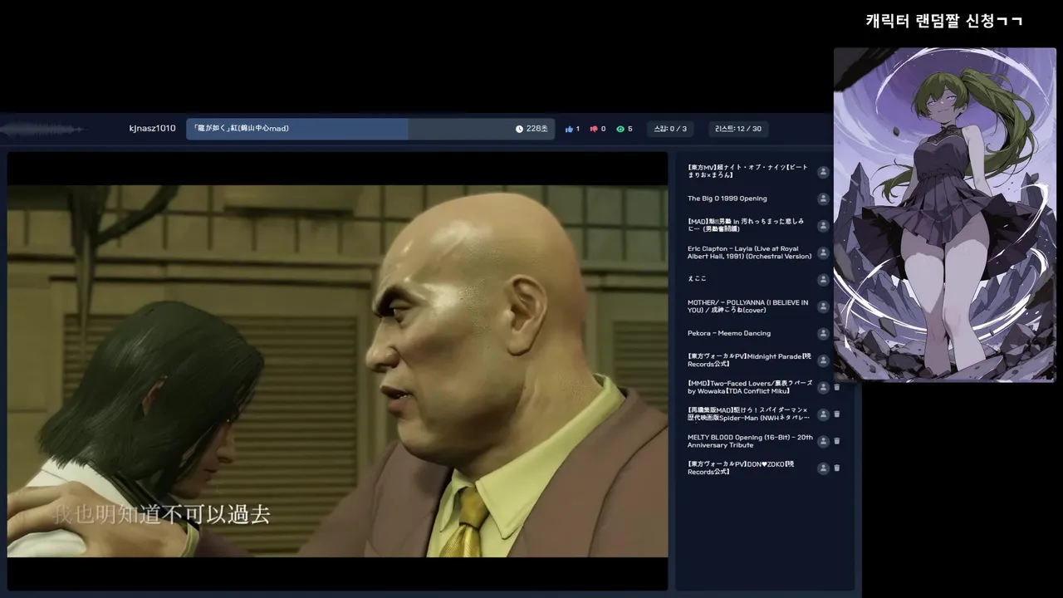Click the green-haired character image
Image resolution: width=1063 pixels, height=598 pixels.
pos(944,214)
